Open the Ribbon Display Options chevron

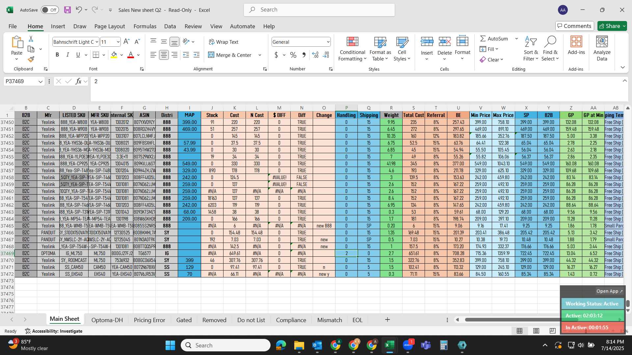point(622,67)
